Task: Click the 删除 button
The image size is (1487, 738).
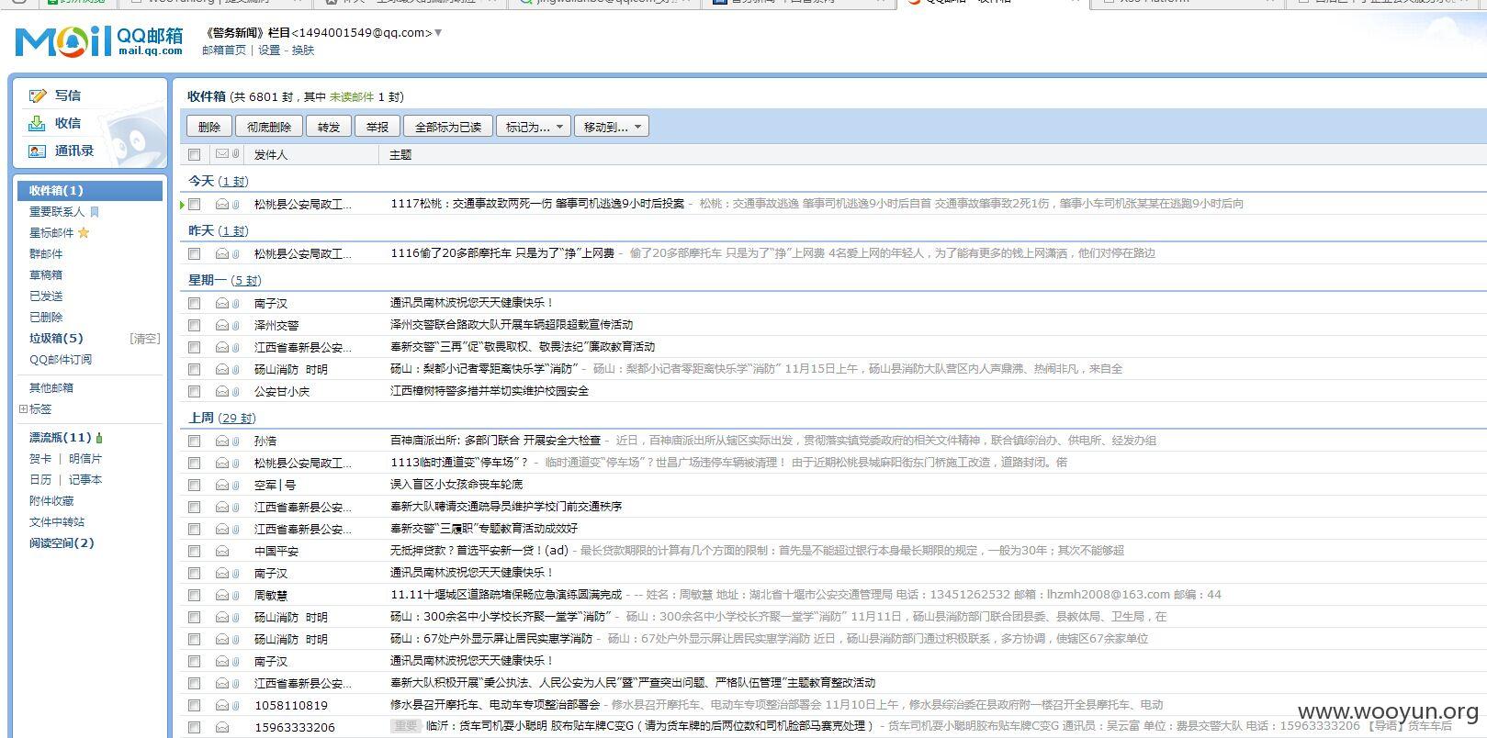Action: [x=209, y=127]
